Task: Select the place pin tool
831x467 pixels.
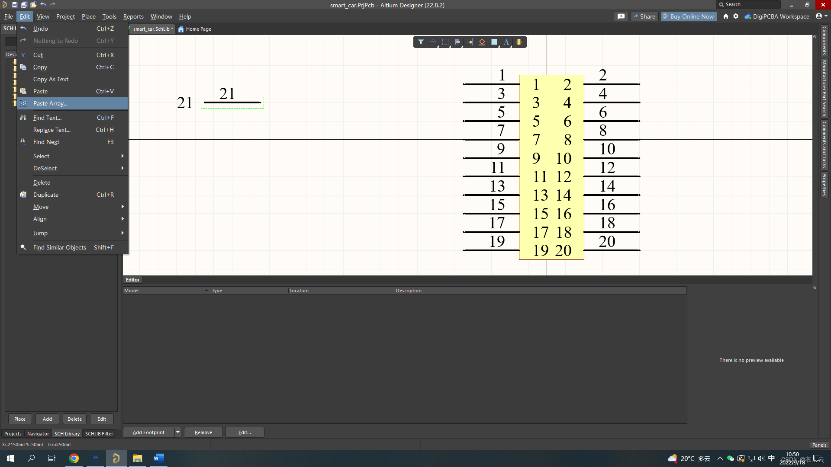Action: point(470,42)
